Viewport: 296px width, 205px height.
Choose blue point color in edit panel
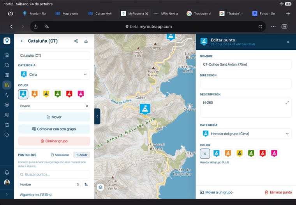pos(216,154)
